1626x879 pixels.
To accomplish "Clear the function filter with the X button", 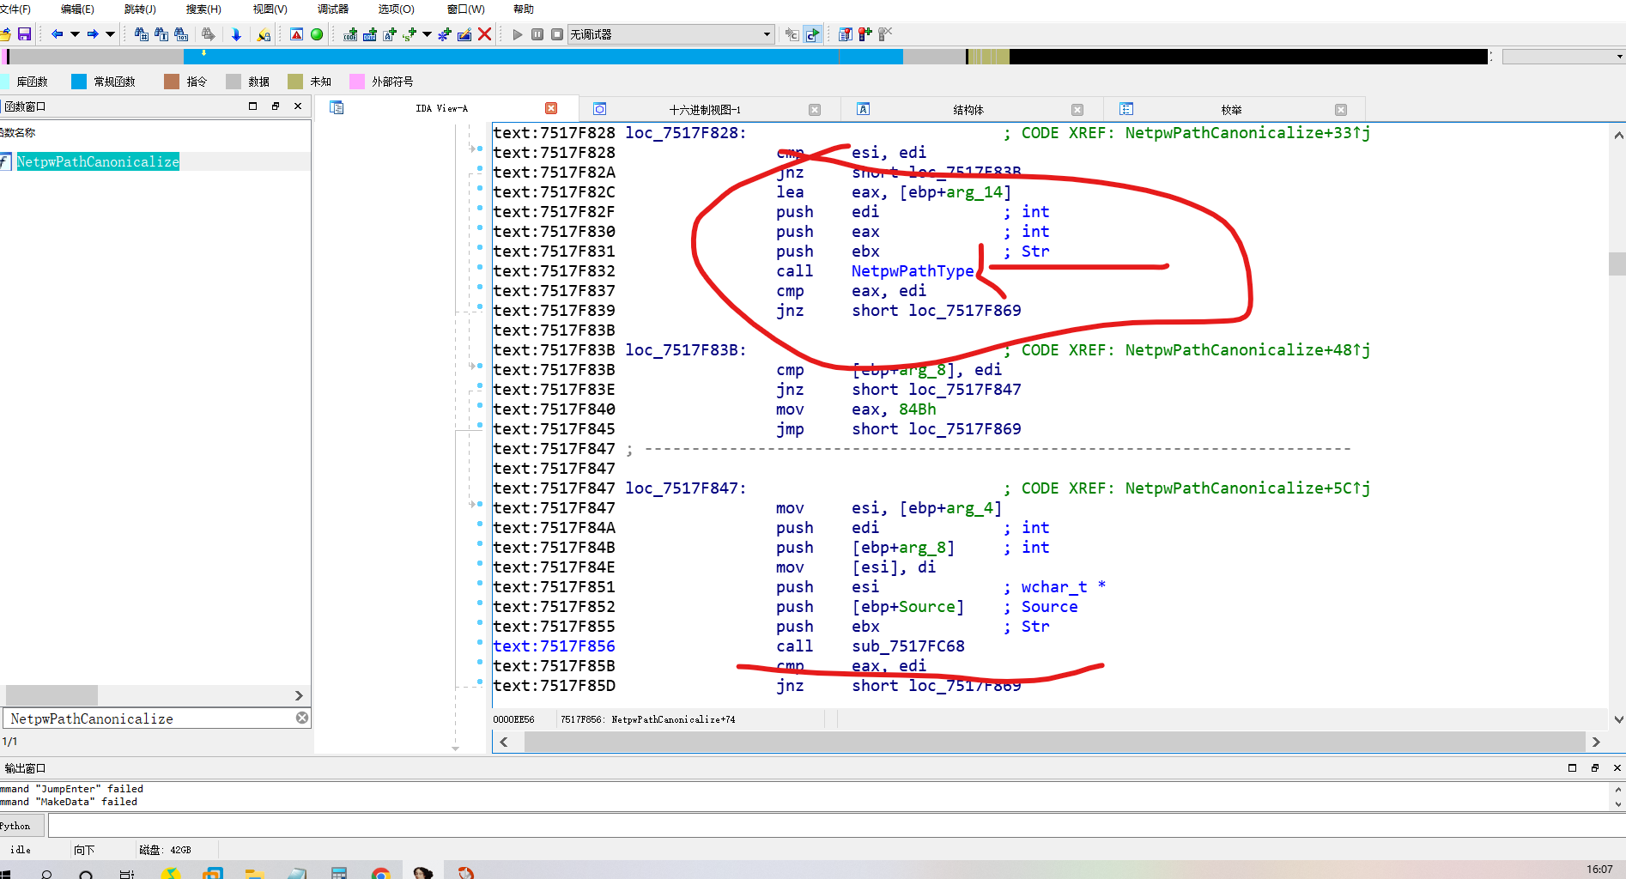I will click(302, 718).
